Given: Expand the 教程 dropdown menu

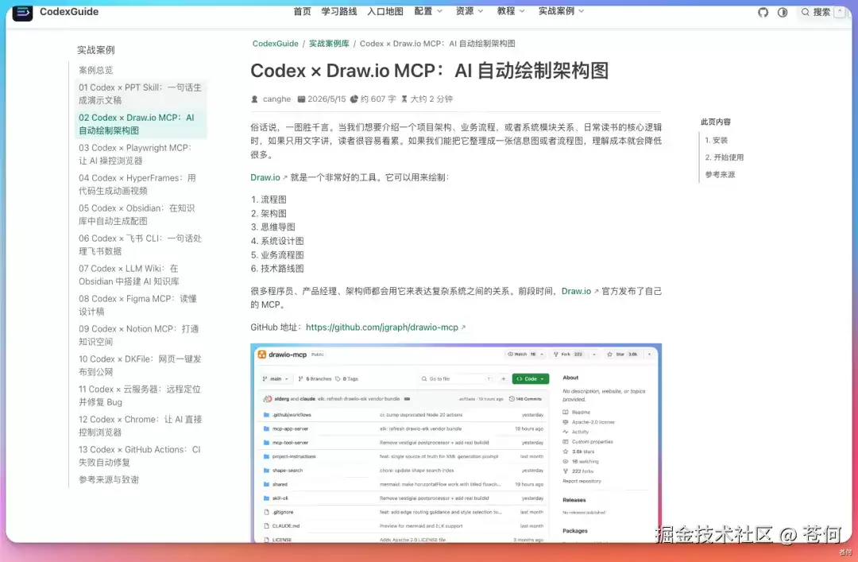Looking at the screenshot, I should pos(511,11).
